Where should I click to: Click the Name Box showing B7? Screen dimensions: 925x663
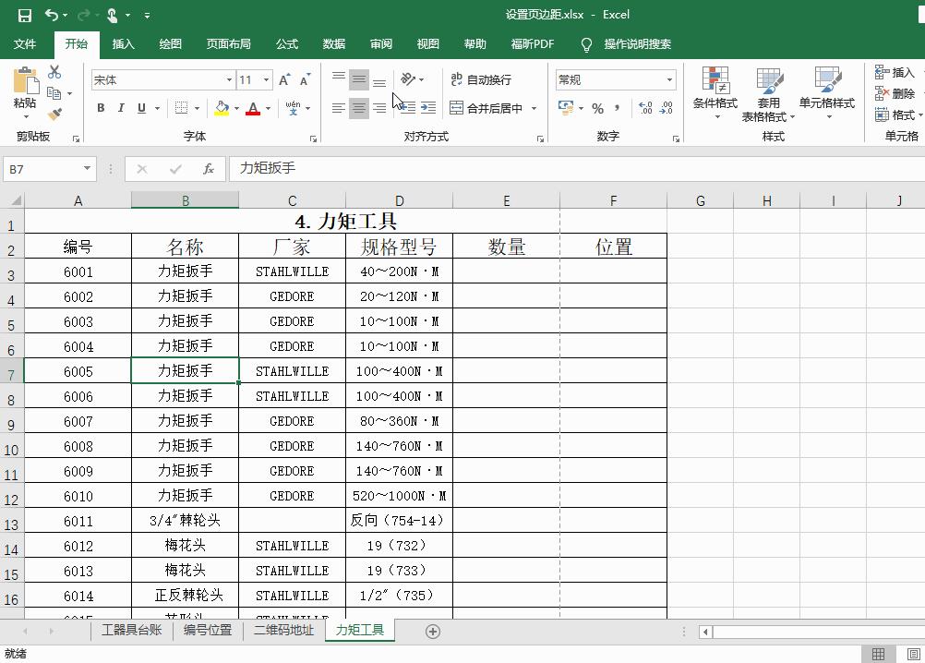coord(42,169)
